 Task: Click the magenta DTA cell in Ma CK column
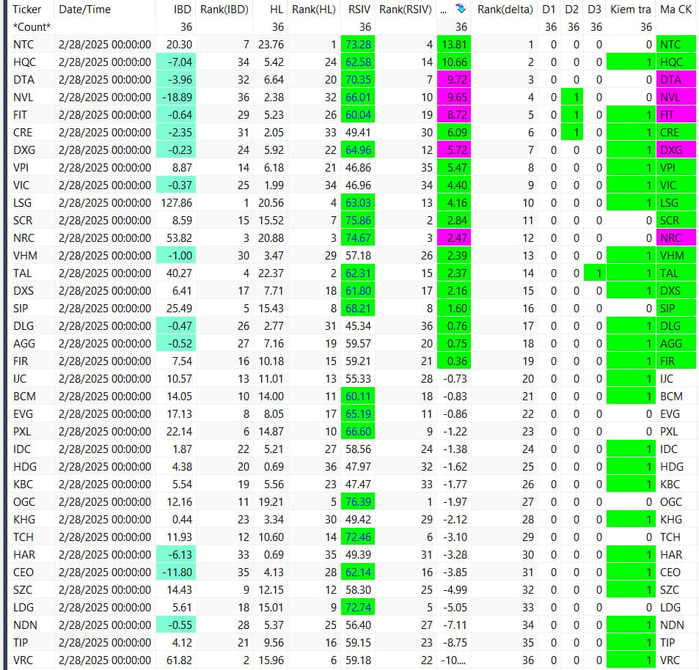(x=676, y=80)
